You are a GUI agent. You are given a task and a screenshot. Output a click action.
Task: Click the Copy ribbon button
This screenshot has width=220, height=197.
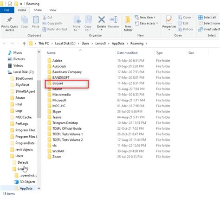pos(24,22)
